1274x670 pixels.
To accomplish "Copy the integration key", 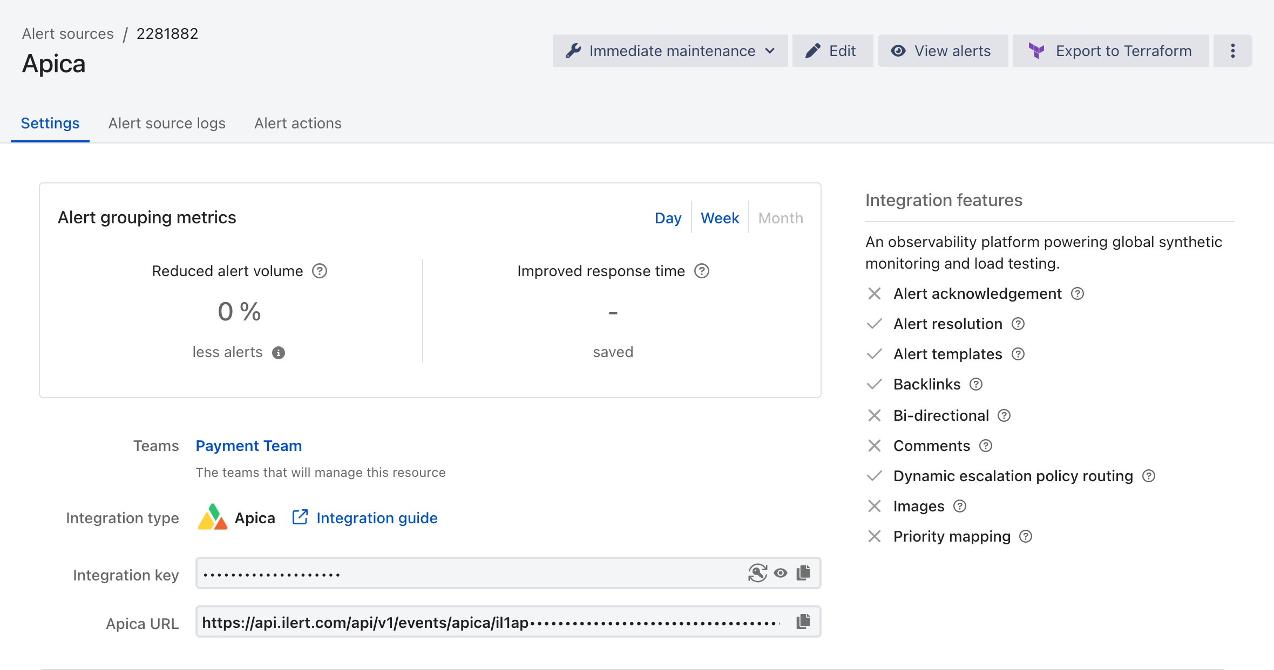I will click(803, 573).
